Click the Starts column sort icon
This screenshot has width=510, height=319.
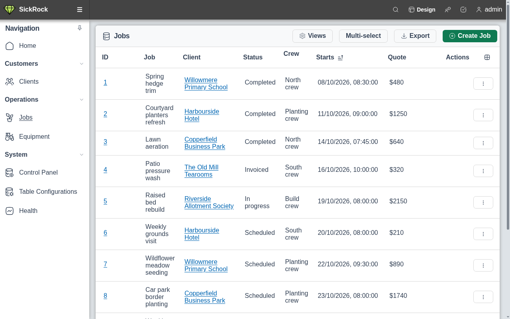tap(340, 57)
